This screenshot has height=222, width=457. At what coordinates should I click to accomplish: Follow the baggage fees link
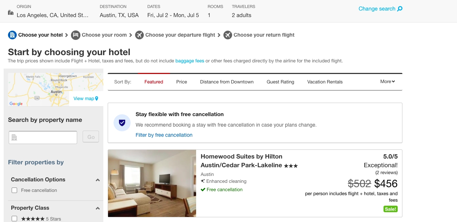coord(190,61)
